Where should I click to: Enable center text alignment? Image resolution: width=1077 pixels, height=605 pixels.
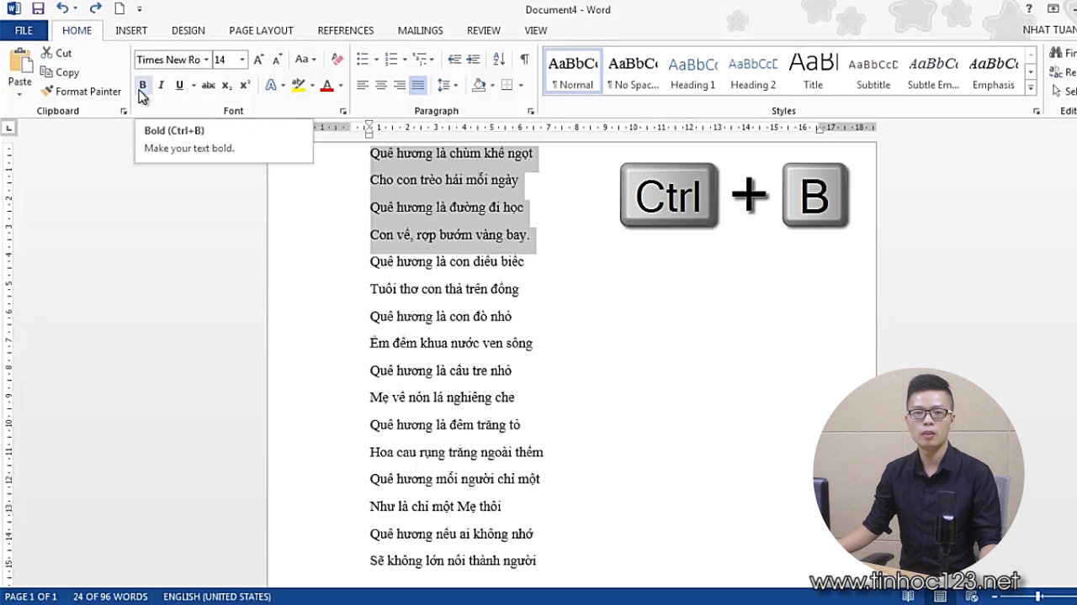pyautogui.click(x=381, y=86)
